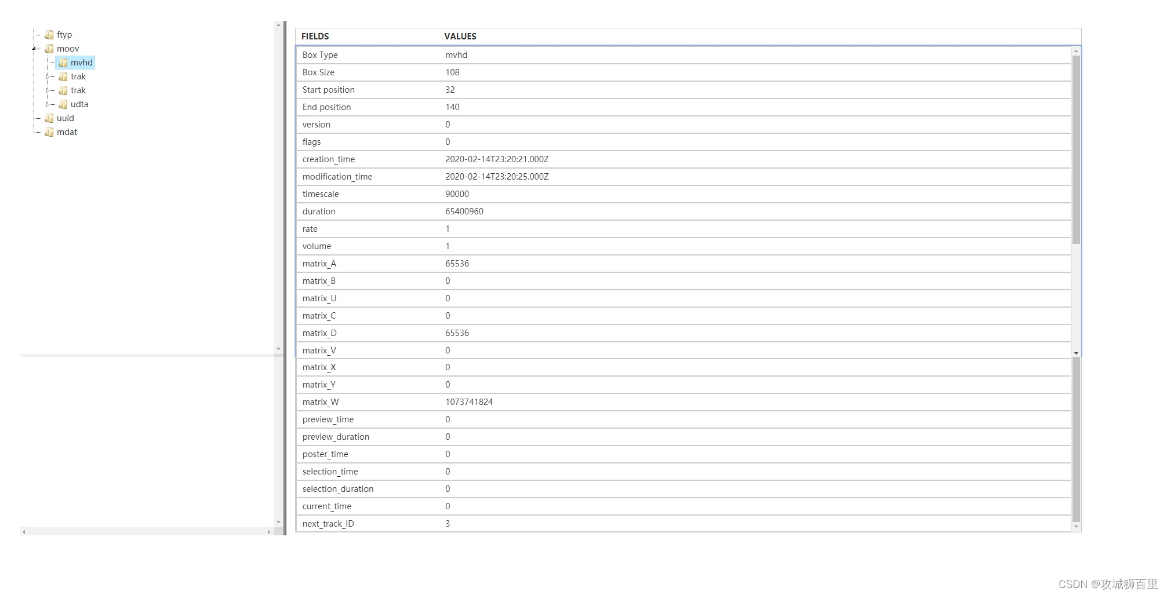The width and height of the screenshot is (1167, 595).
Task: Click the mdat box folder icon
Action: point(49,132)
